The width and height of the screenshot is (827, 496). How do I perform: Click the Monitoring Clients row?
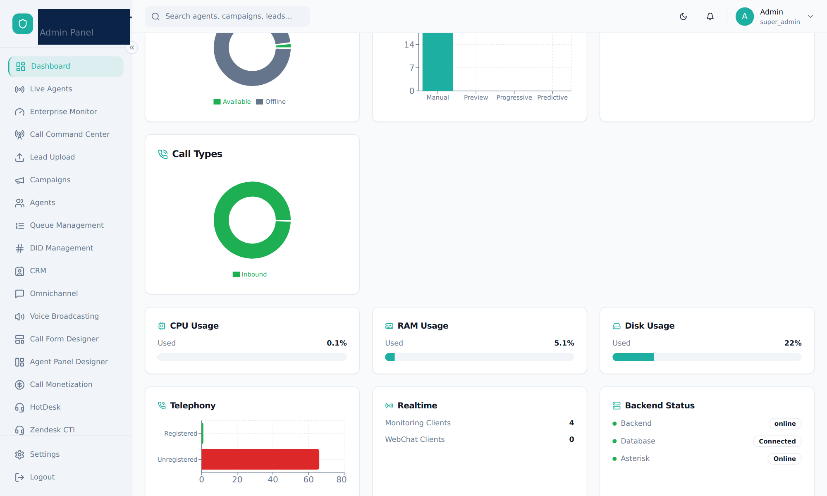coord(480,423)
